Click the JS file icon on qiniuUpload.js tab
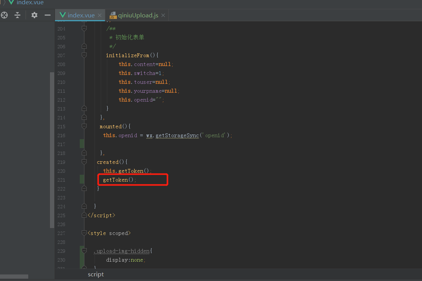422x281 pixels. click(113, 15)
